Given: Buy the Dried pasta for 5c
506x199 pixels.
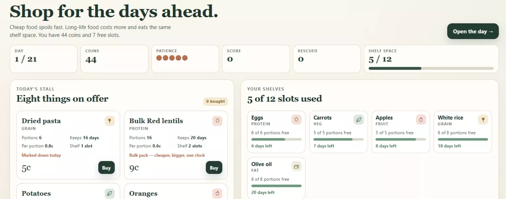Looking at the screenshot, I should coord(106,168).
